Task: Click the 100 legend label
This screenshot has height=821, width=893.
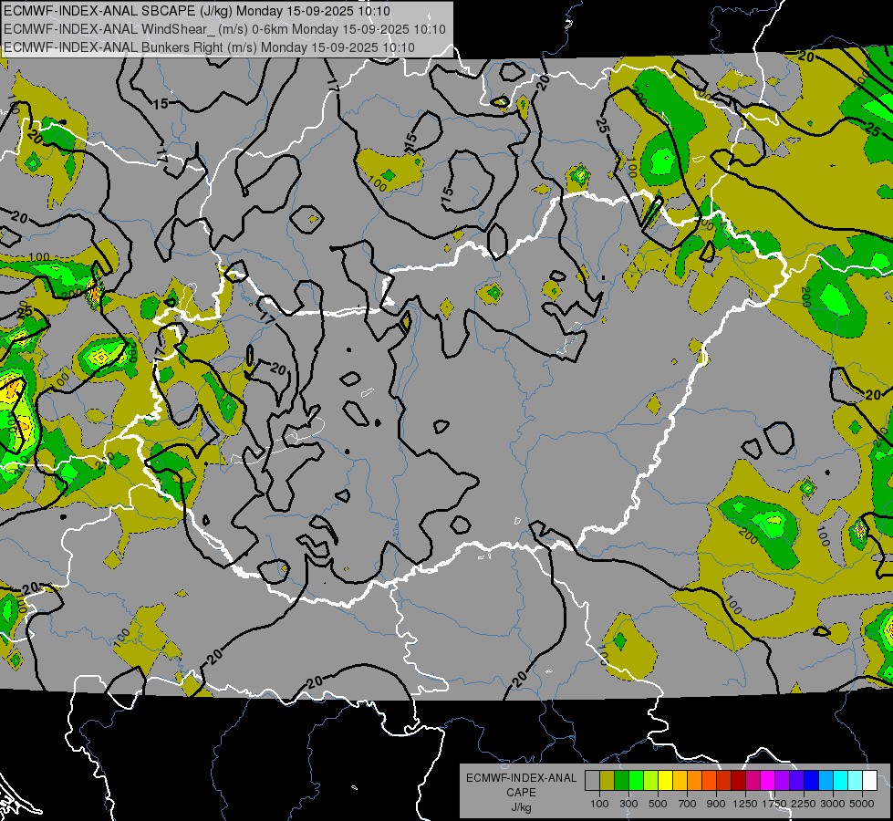Action: pyautogui.click(x=599, y=804)
